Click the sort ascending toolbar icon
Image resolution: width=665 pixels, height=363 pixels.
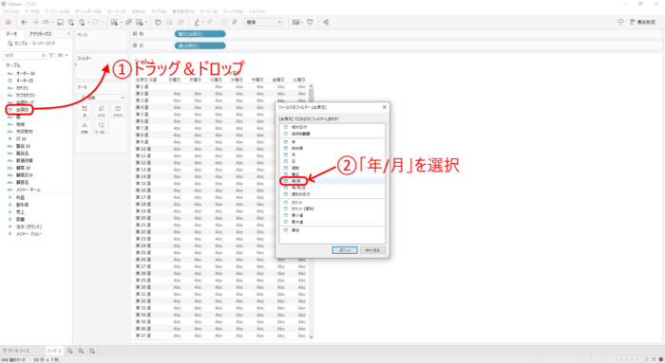[170, 22]
